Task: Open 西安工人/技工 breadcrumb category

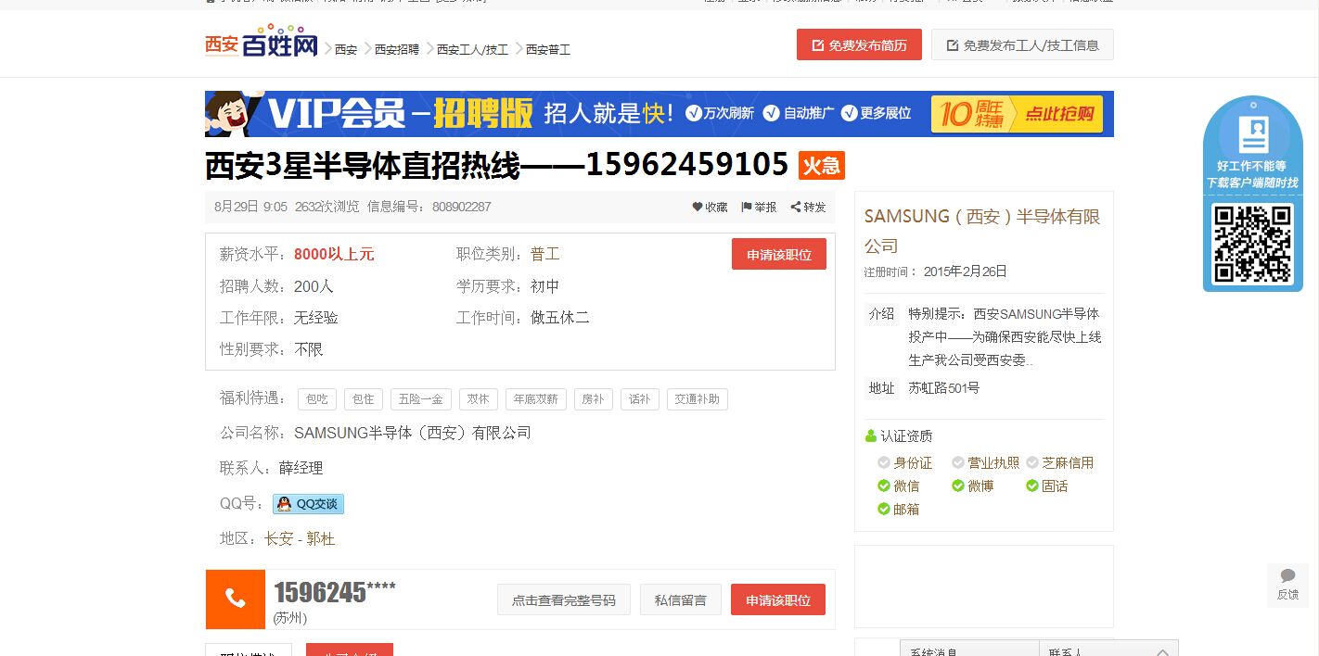Action: (473, 49)
